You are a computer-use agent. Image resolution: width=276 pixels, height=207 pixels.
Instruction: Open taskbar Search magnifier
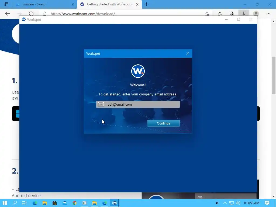15,203
